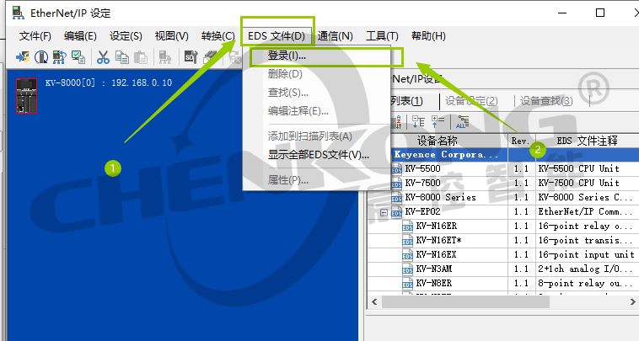Open the 通信(N) menu
The width and height of the screenshot is (639, 341).
[x=335, y=36]
